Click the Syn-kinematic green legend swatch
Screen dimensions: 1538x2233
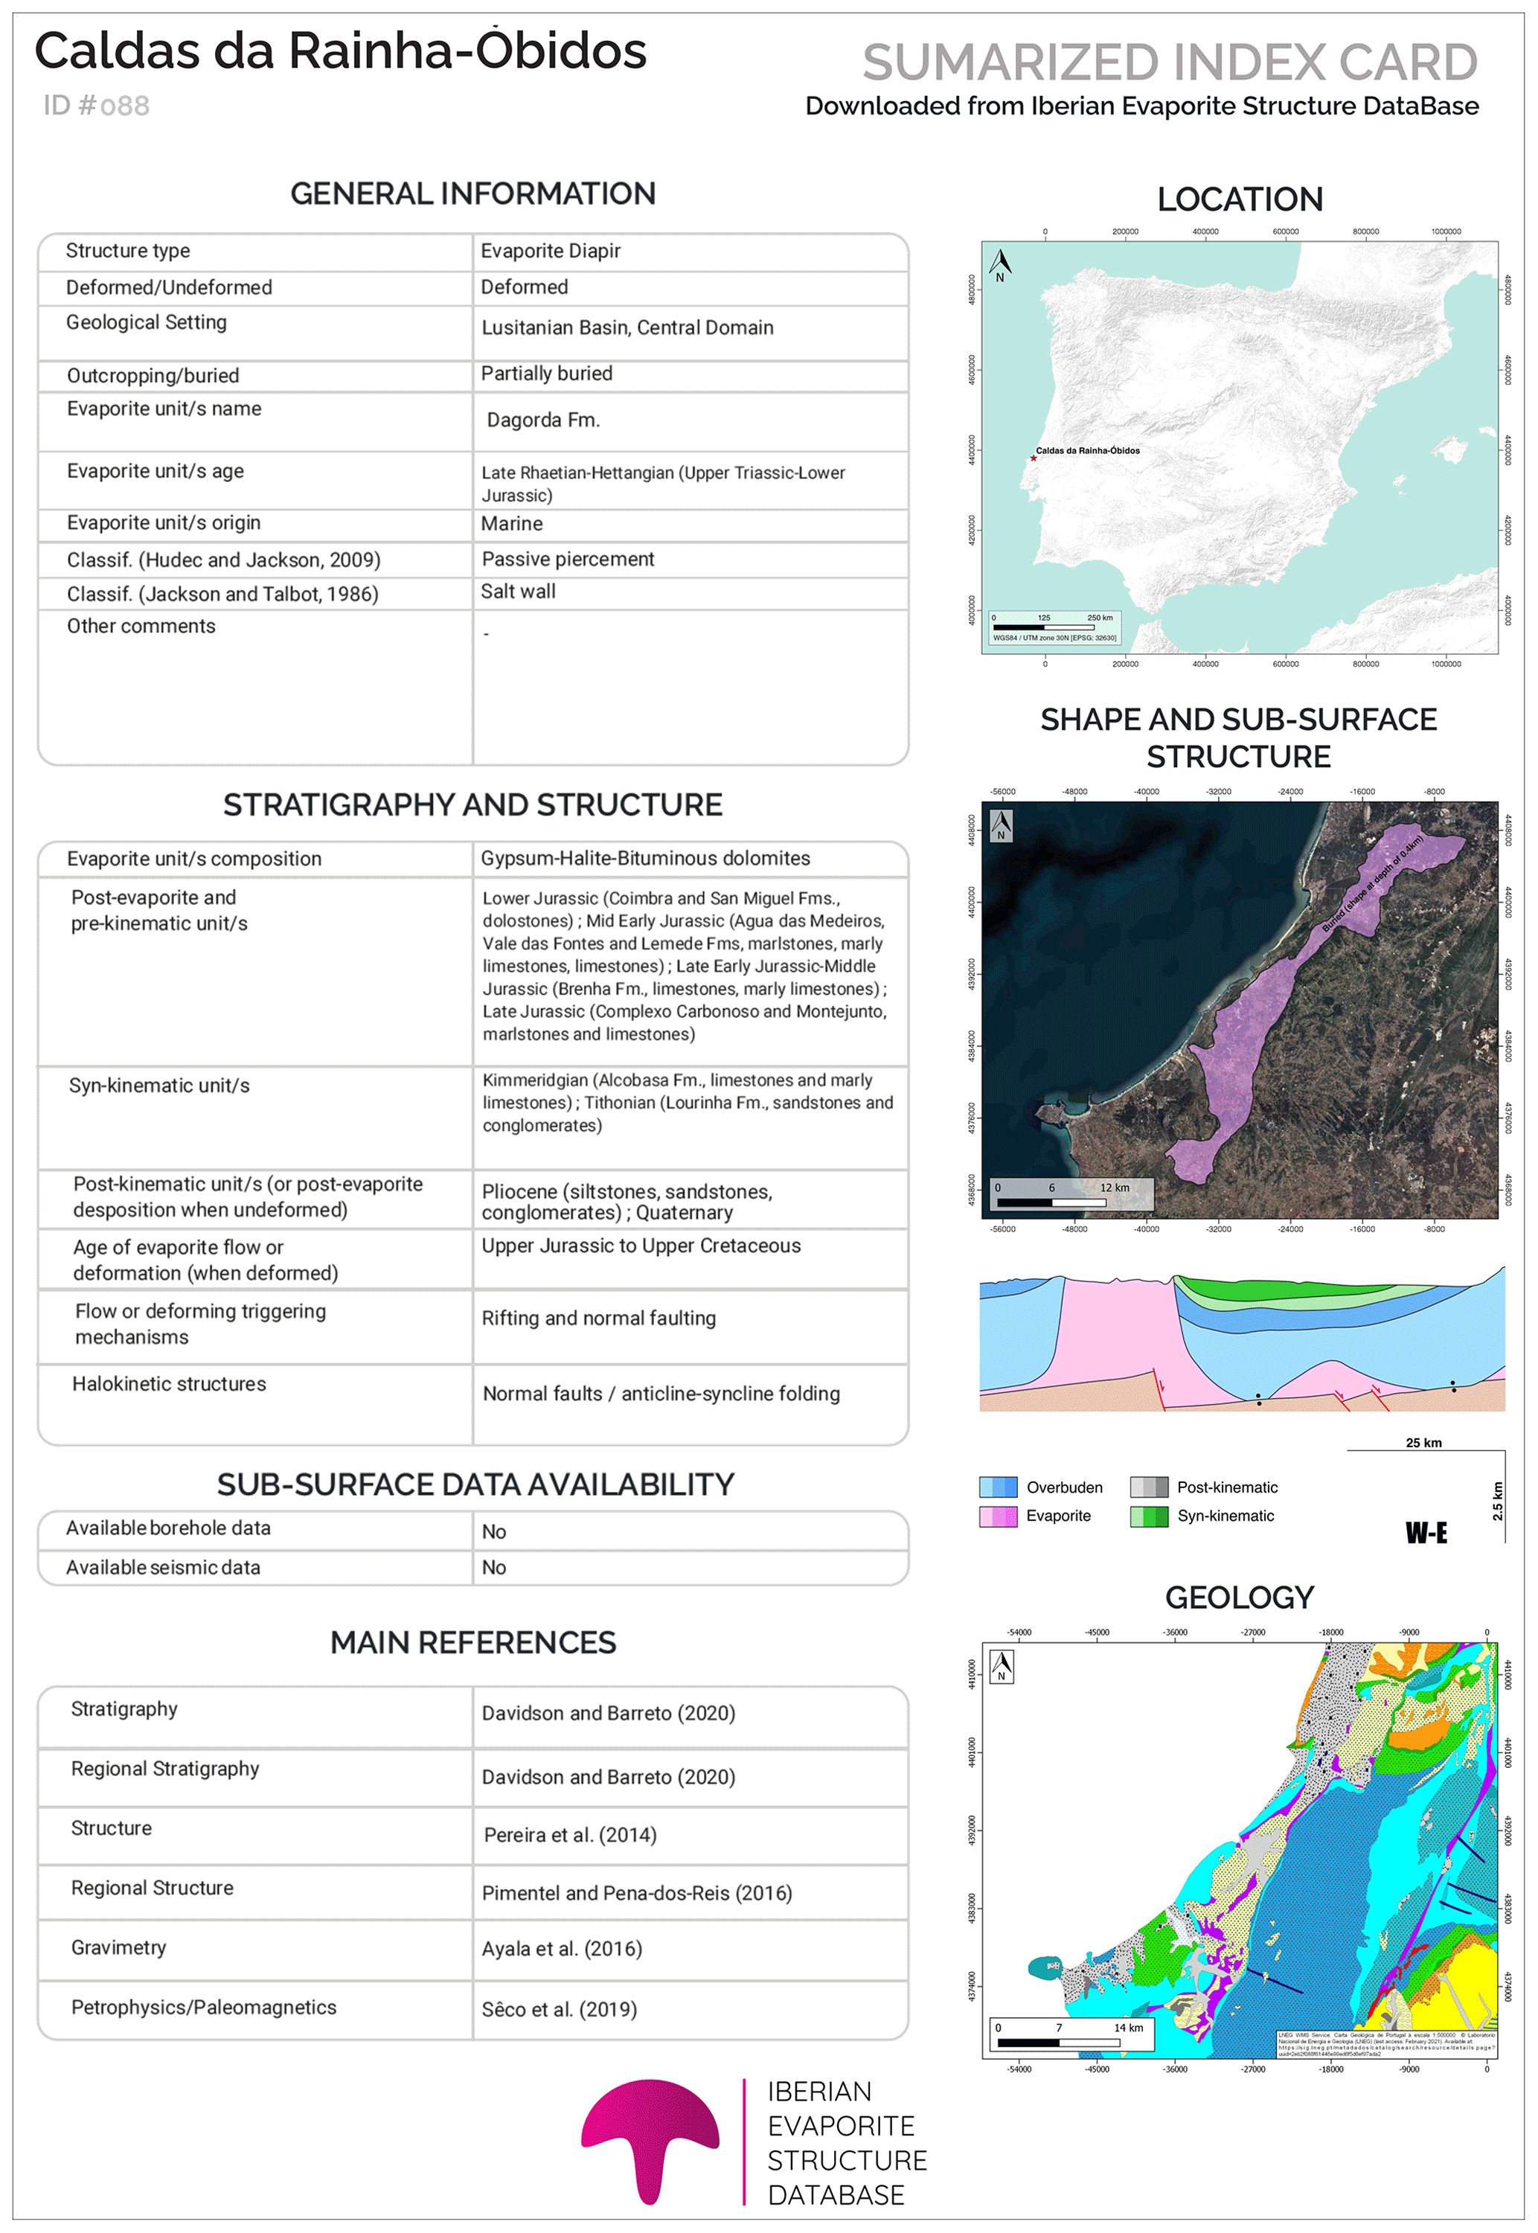(1149, 1516)
